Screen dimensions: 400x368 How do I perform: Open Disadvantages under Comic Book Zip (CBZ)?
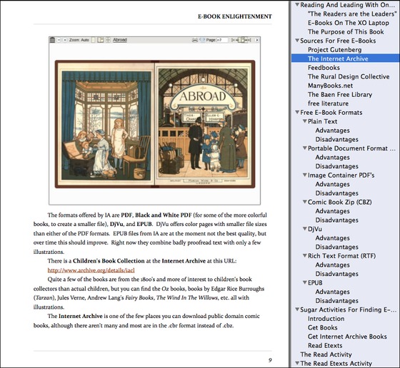336,220
